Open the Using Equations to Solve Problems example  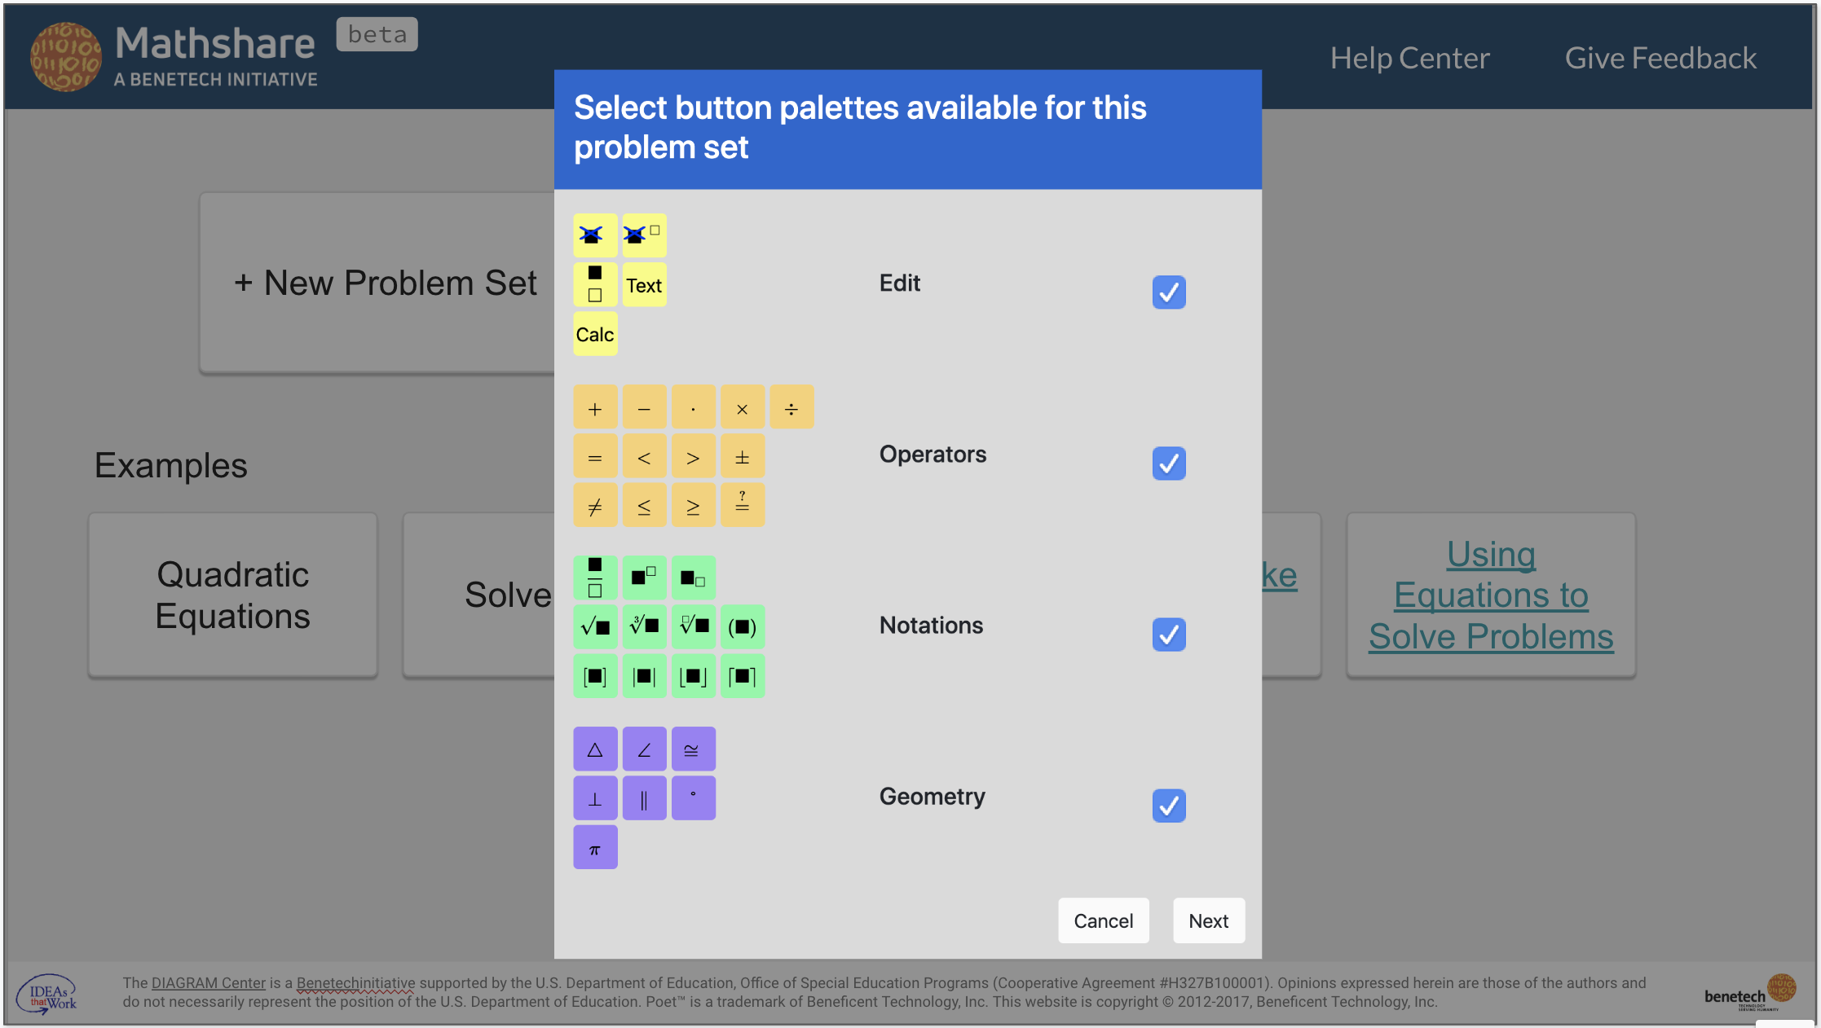(1490, 595)
